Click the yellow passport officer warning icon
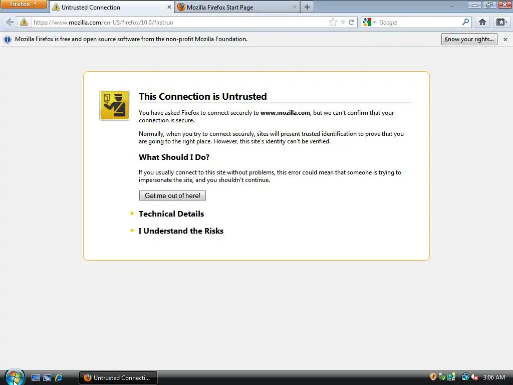This screenshot has height=385, width=513. click(x=115, y=105)
